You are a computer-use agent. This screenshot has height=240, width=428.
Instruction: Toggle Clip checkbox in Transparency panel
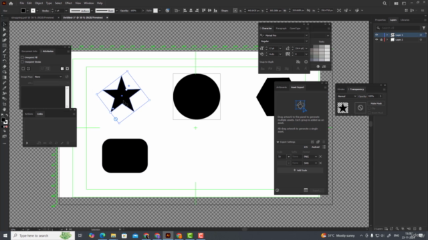click(x=369, y=108)
